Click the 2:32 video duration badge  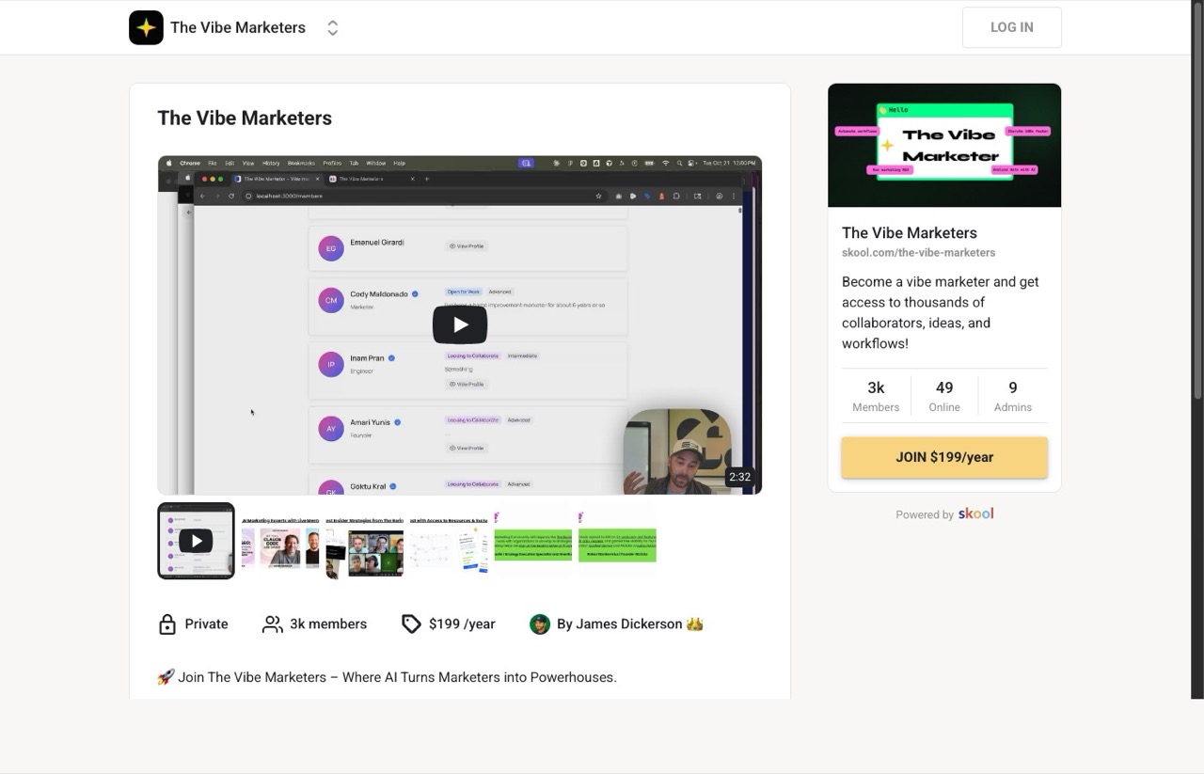point(740,477)
